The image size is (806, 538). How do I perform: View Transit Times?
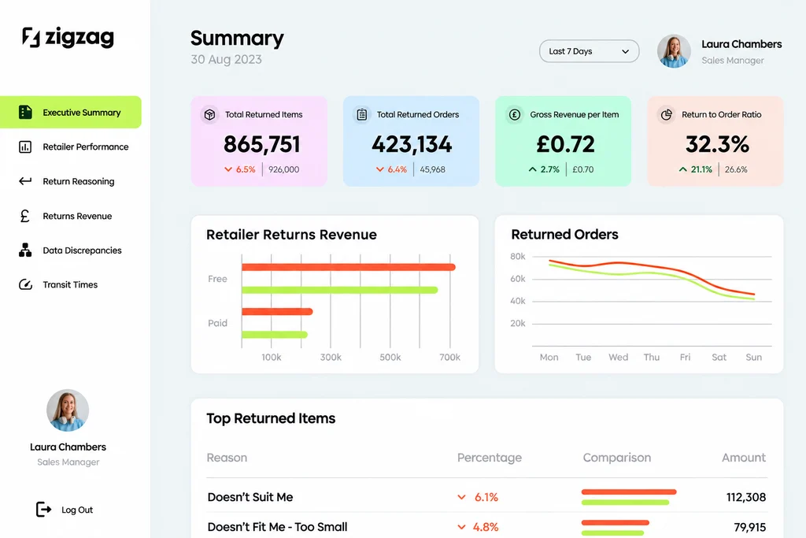71,284
